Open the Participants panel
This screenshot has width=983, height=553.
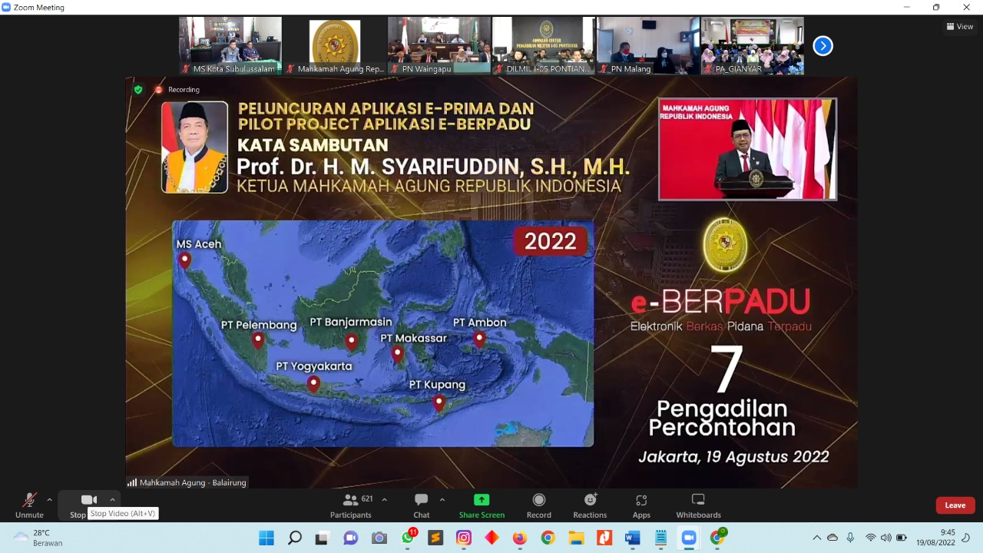point(351,505)
